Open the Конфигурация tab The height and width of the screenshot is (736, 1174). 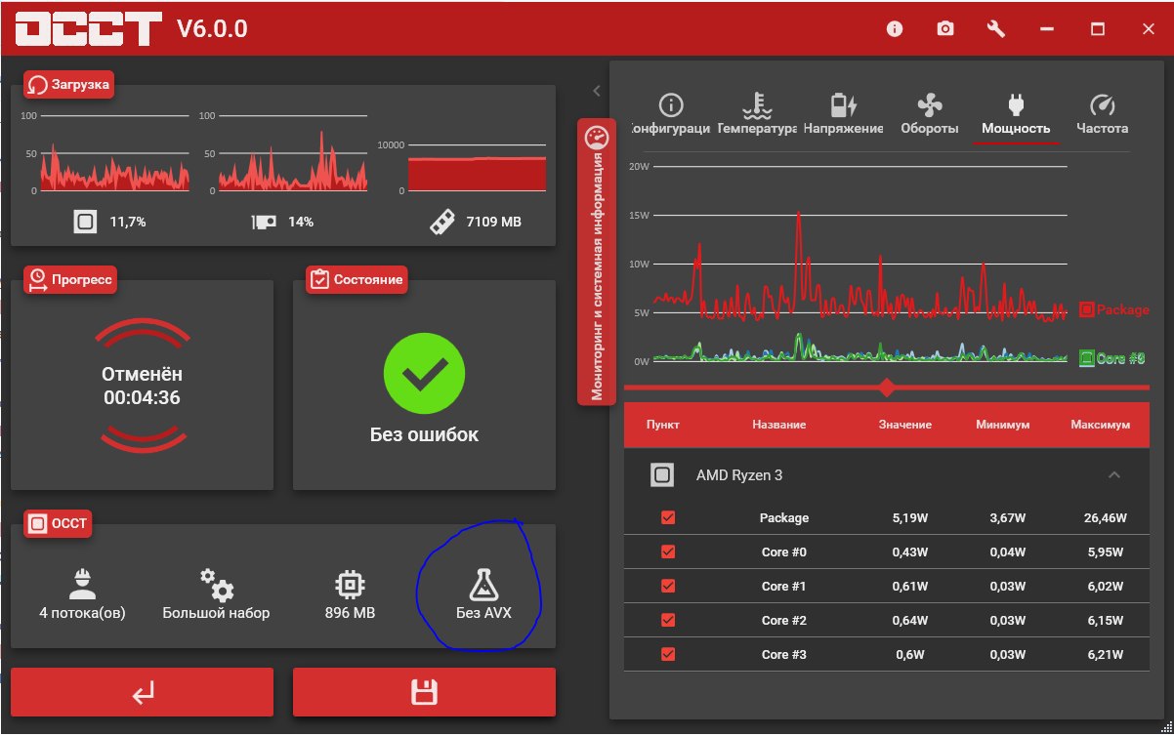tap(670, 116)
